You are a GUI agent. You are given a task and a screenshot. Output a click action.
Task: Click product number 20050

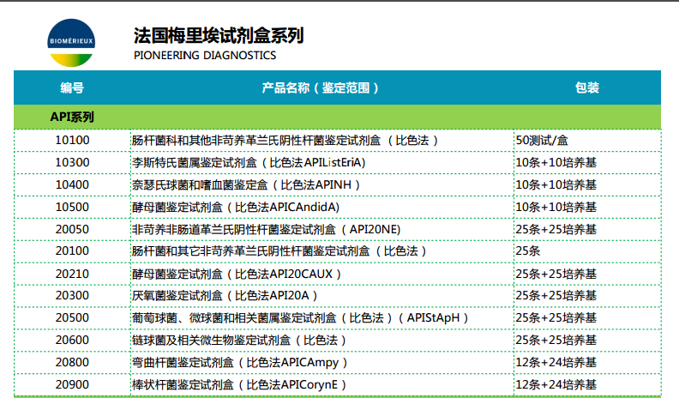(72, 229)
